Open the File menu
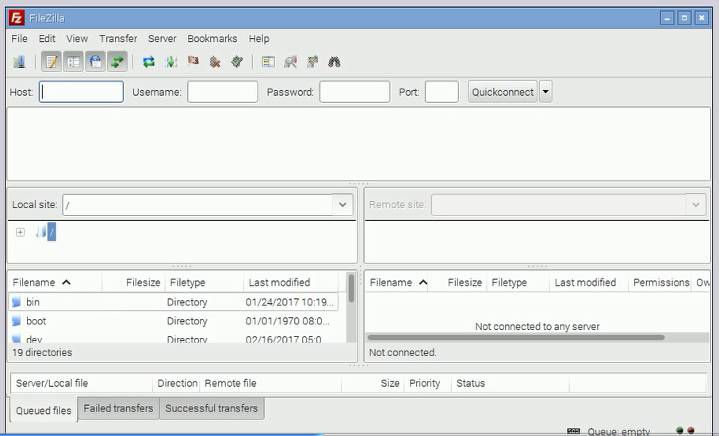The height and width of the screenshot is (436, 719). pyautogui.click(x=19, y=39)
